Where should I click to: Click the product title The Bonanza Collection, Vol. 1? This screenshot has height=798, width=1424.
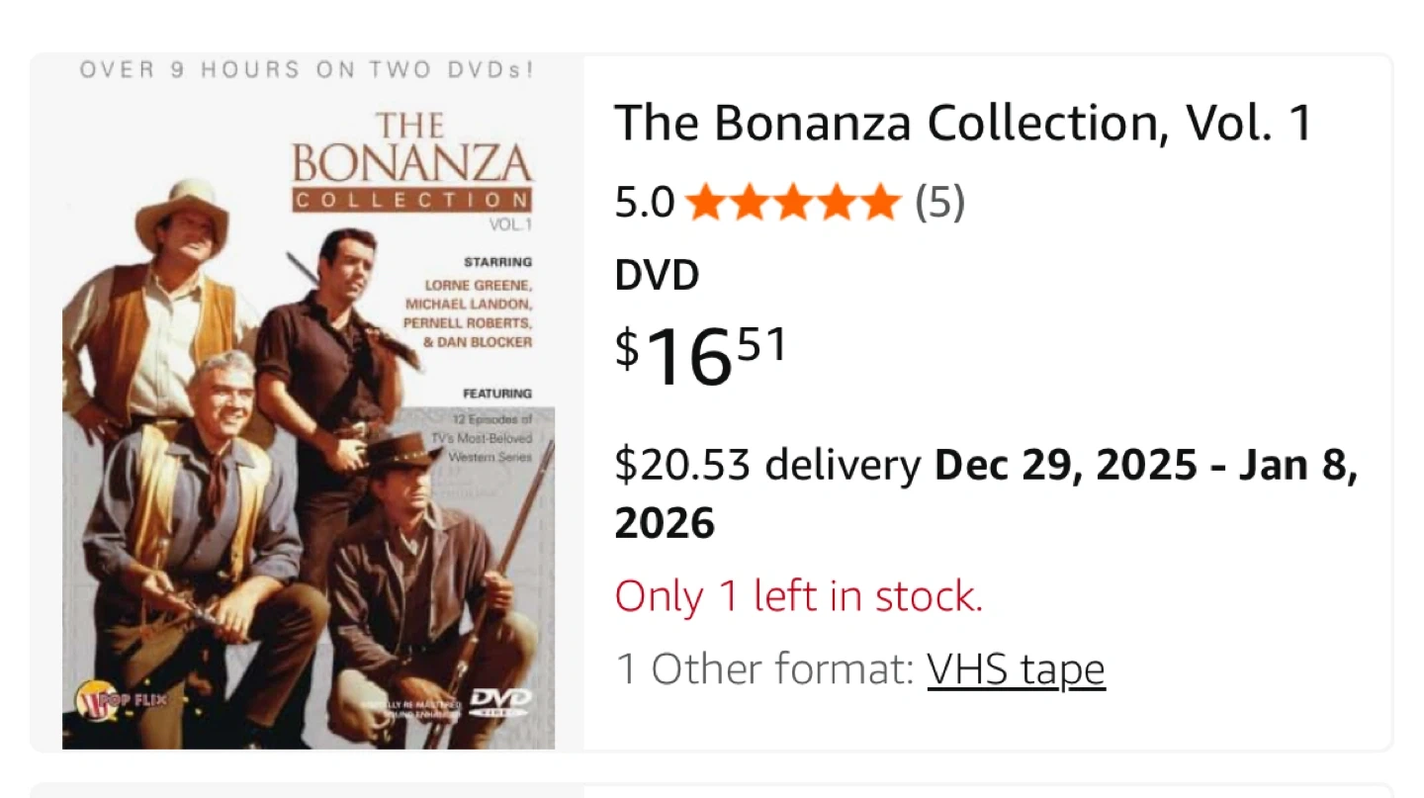click(x=962, y=124)
